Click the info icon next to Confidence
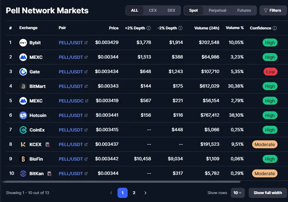This screenshot has width=288, height=202. click(x=275, y=28)
